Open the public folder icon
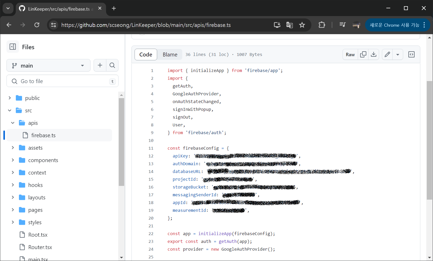 pyautogui.click(x=19, y=98)
